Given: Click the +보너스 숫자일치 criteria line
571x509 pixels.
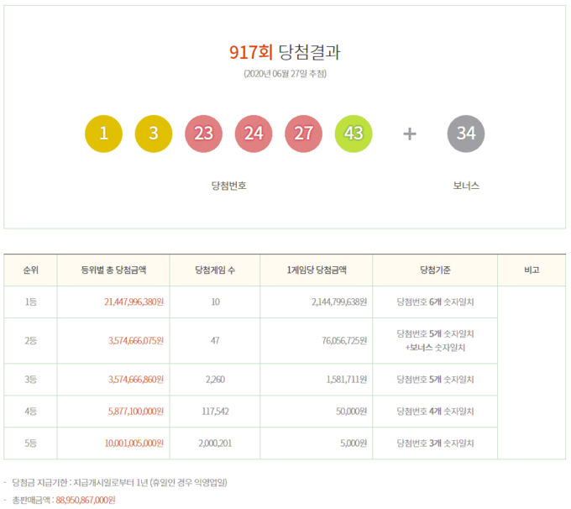Looking at the screenshot, I should (x=435, y=348).
